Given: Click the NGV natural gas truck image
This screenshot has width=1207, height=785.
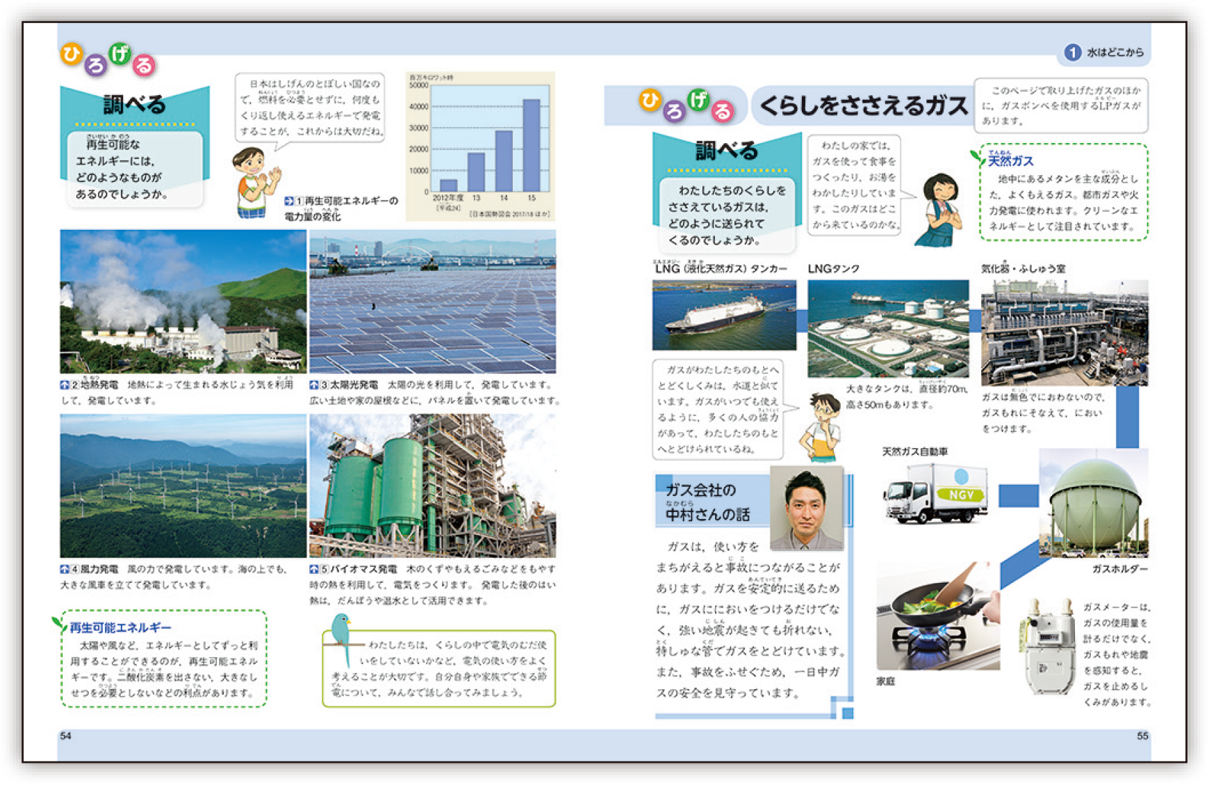Looking at the screenshot, I should click(935, 493).
